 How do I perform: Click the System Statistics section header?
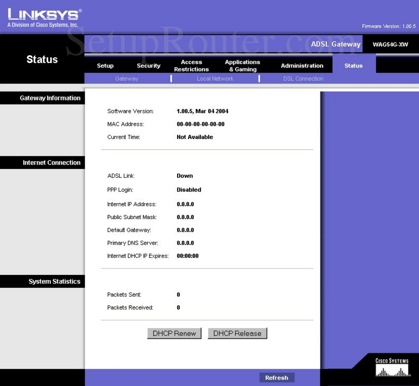[x=55, y=281]
